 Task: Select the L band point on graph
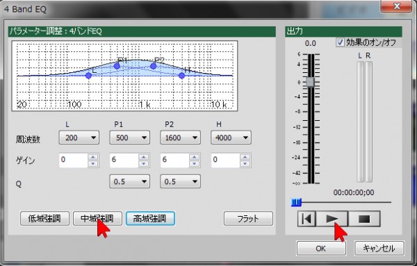(88, 76)
